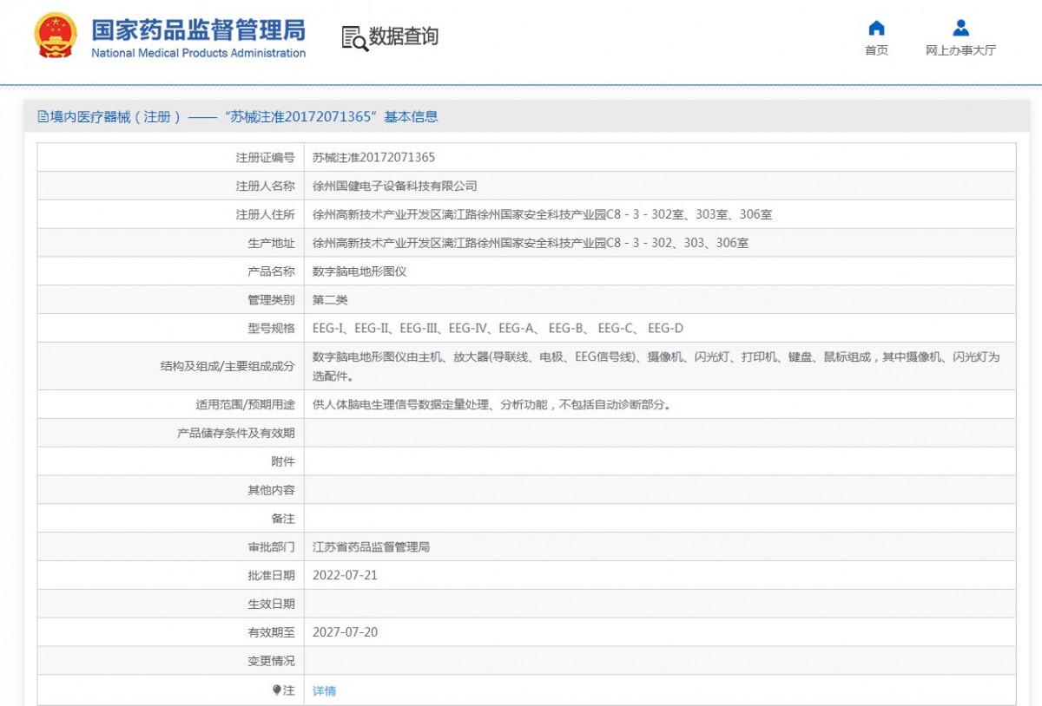This screenshot has width=1042, height=706.
Task: Select production address ending 302、303、306室
Action: [531, 244]
